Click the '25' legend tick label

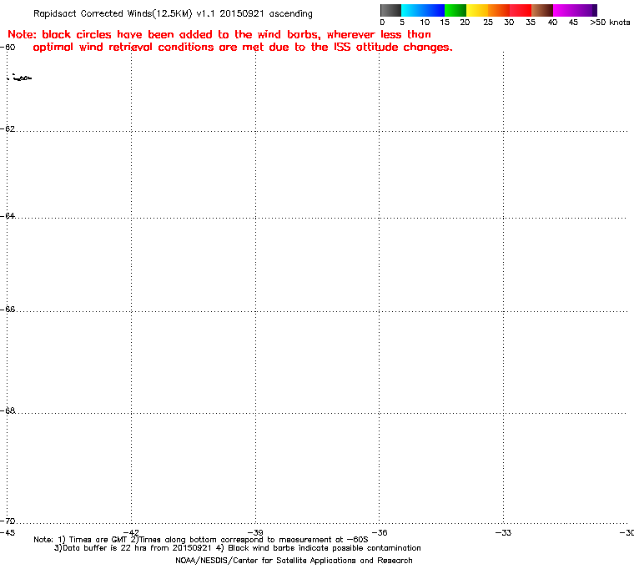(488, 23)
